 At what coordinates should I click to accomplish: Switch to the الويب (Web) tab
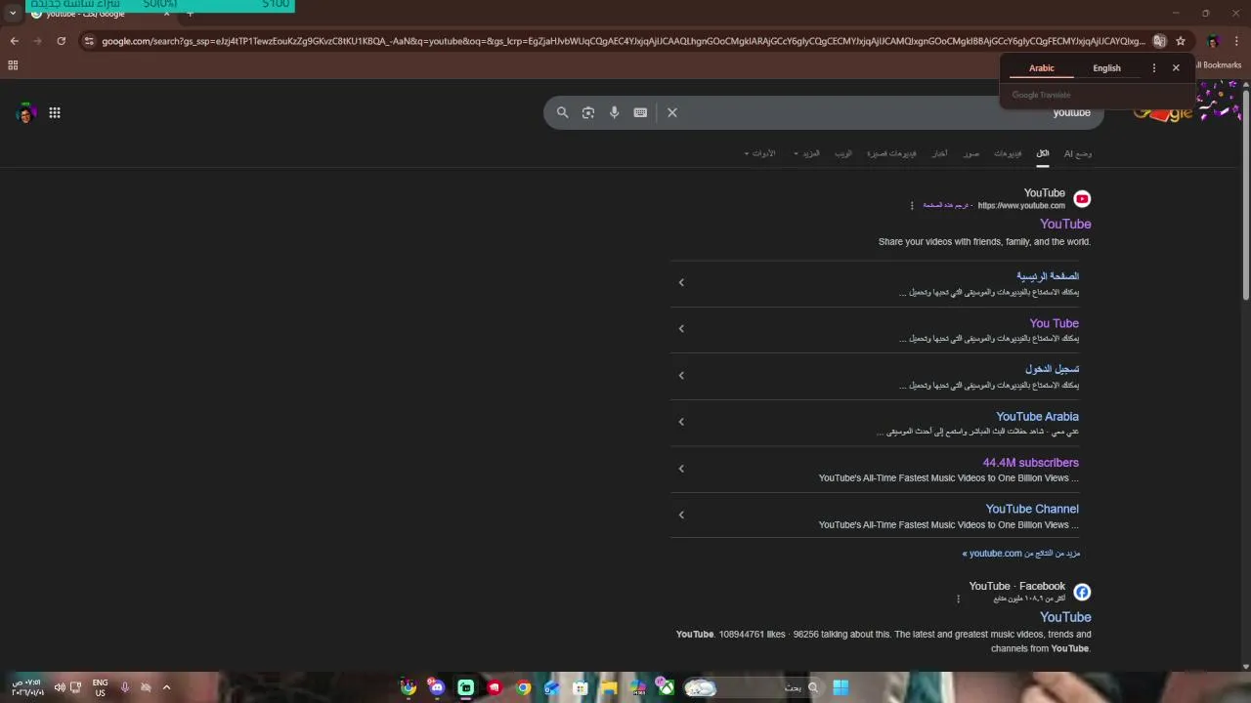pyautogui.click(x=842, y=153)
